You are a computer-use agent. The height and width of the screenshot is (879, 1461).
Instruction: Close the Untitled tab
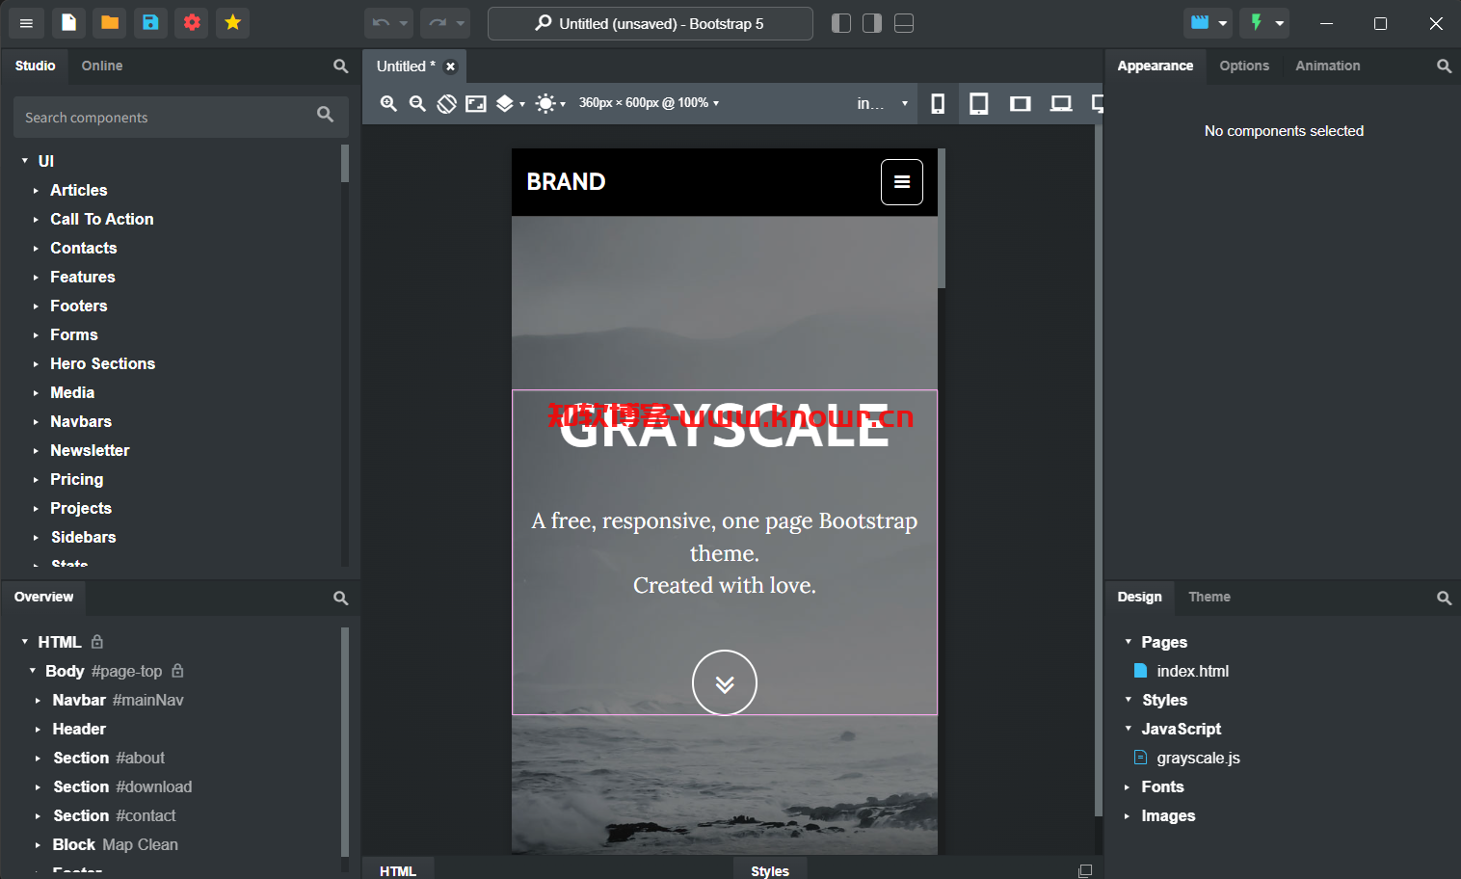click(x=450, y=67)
